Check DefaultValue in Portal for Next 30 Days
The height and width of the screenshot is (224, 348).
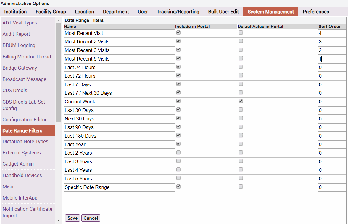point(241,118)
